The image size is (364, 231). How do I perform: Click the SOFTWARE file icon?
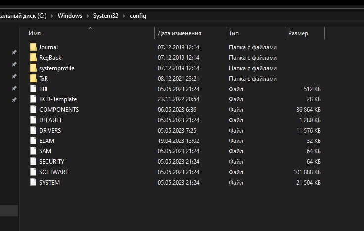33,172
